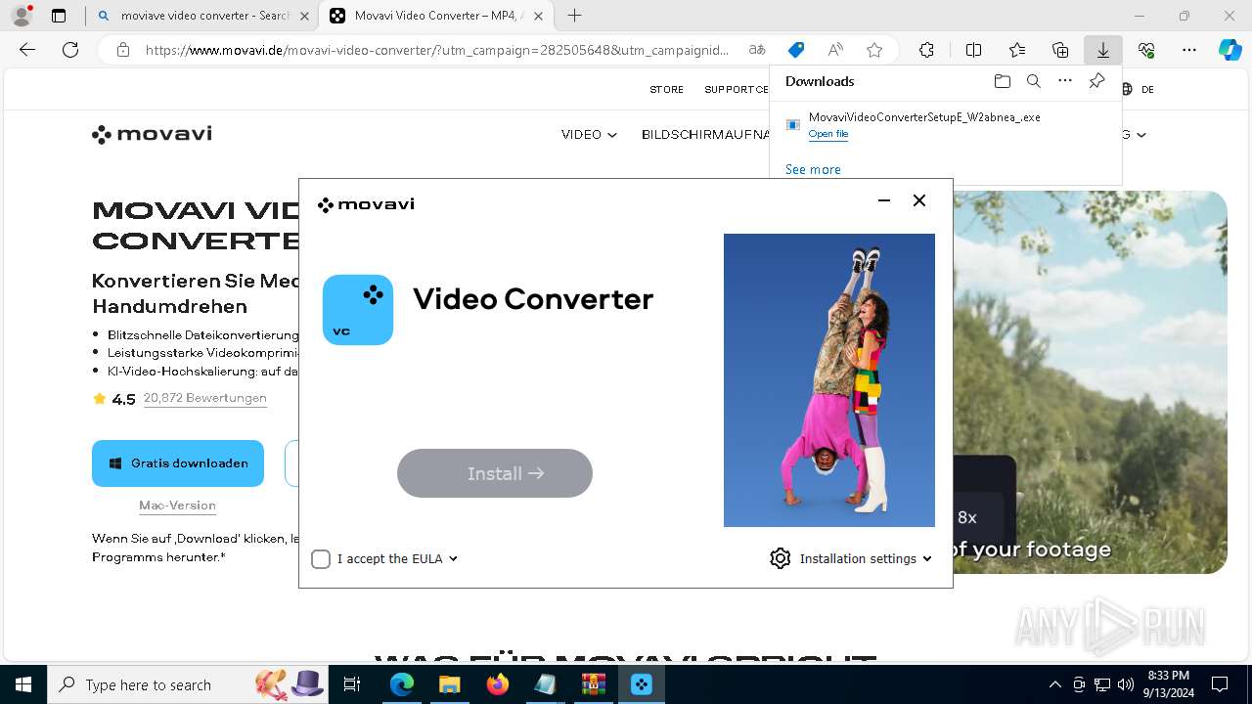Close the moviave search tab
Viewport: 1252px width, 704px height.
click(x=303, y=16)
